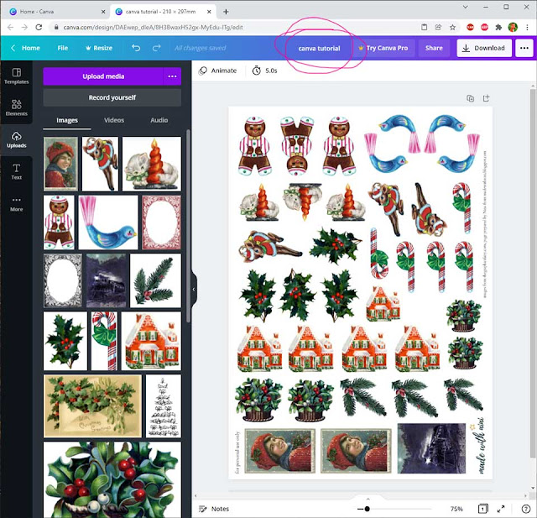Click the night train image on canvas
Viewport: 537px width, 518px height.
431,448
